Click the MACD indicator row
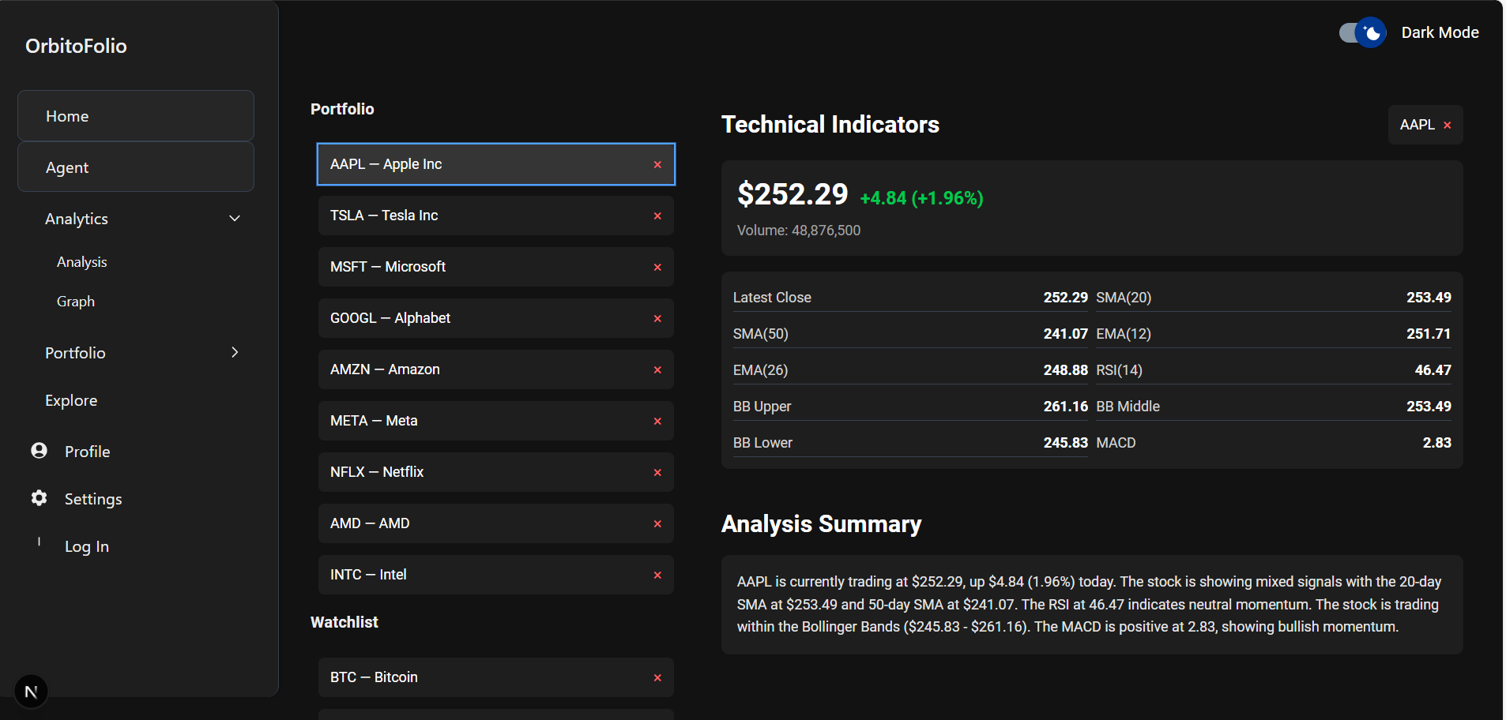 [x=1274, y=443]
